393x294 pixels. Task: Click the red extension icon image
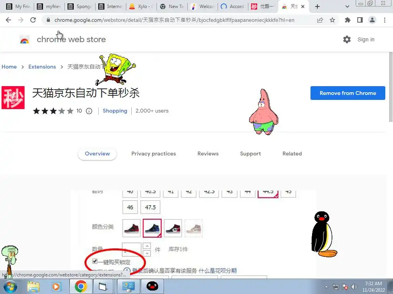(x=13, y=98)
